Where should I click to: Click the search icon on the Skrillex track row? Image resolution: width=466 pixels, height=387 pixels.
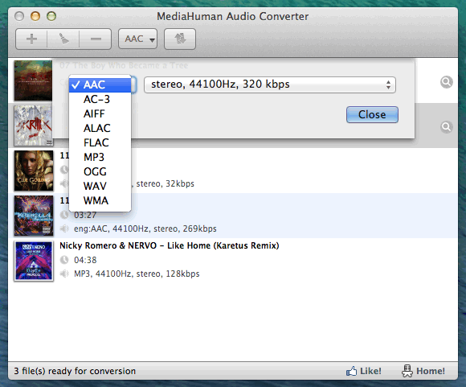click(x=447, y=127)
